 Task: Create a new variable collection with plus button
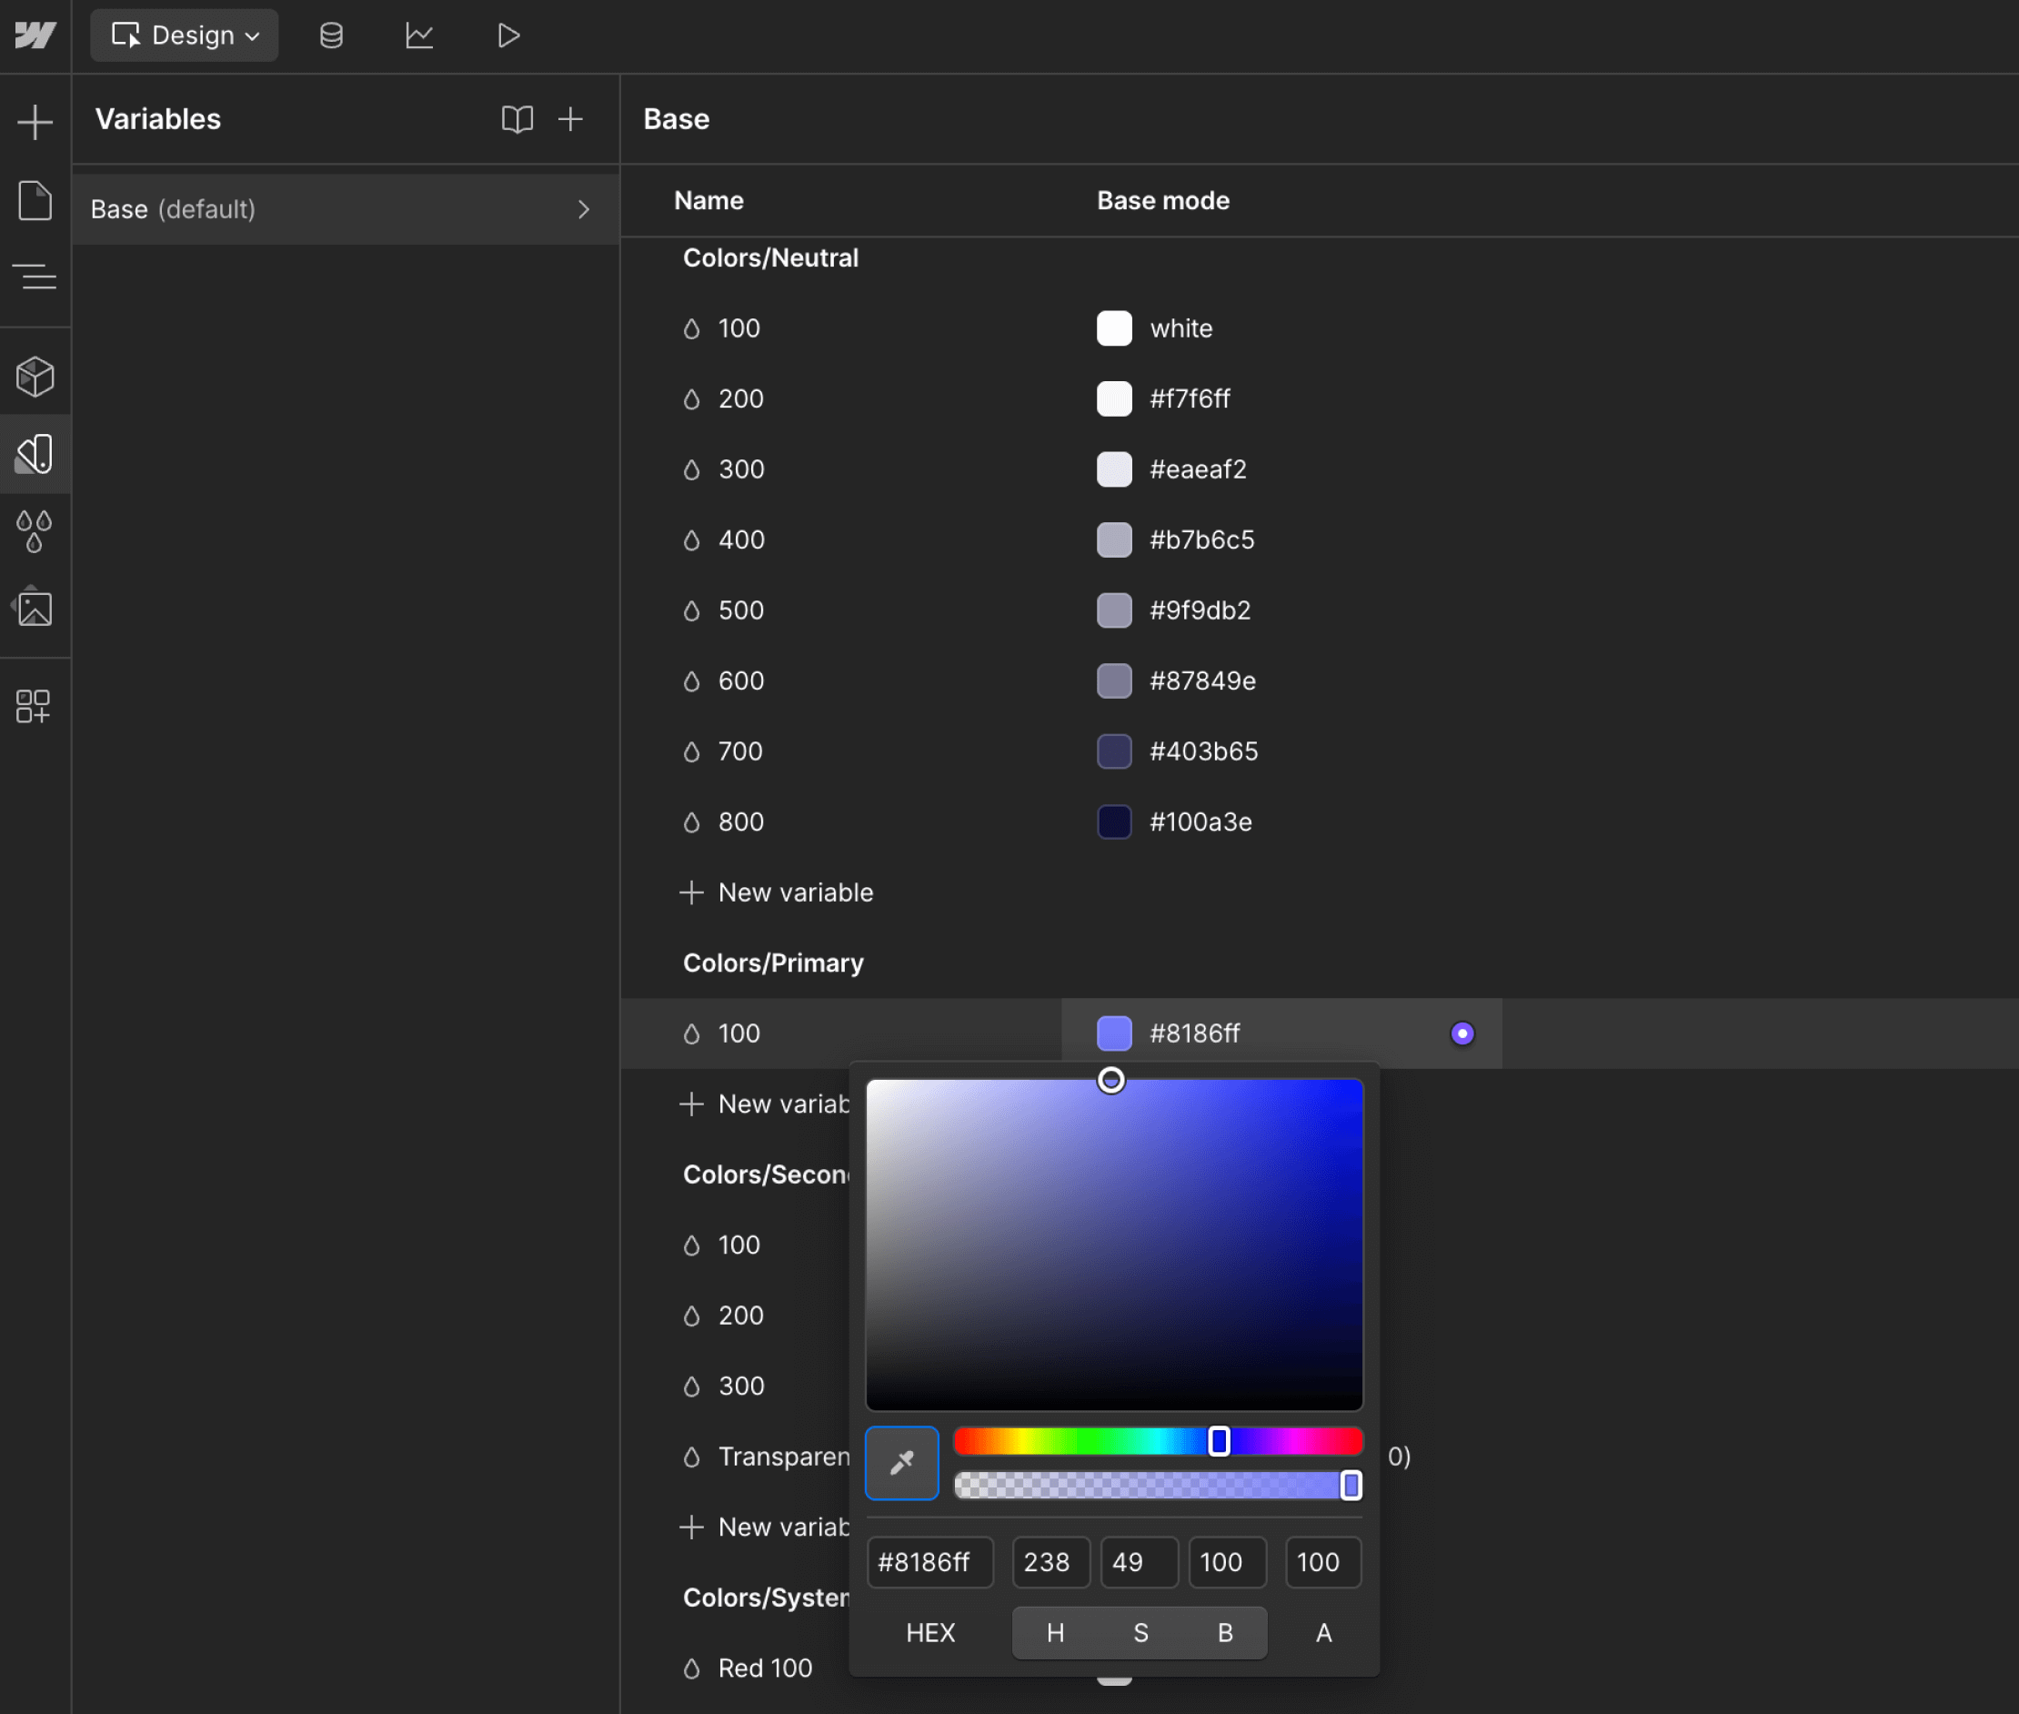pos(571,118)
